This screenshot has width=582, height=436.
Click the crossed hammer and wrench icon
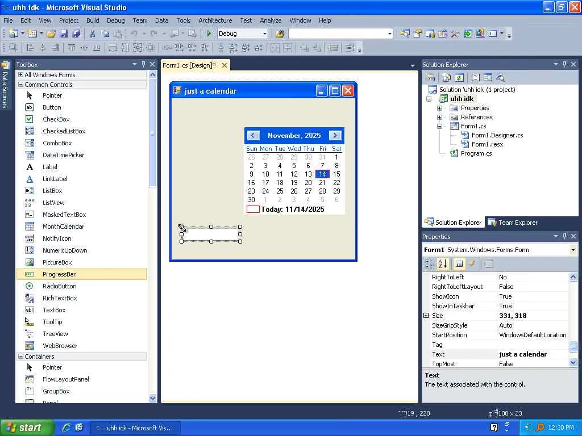pyautogui.click(x=455, y=33)
